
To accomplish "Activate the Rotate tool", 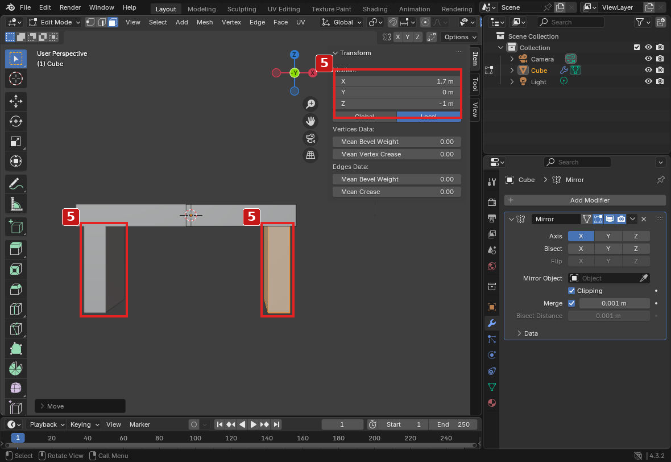I will [x=16, y=121].
